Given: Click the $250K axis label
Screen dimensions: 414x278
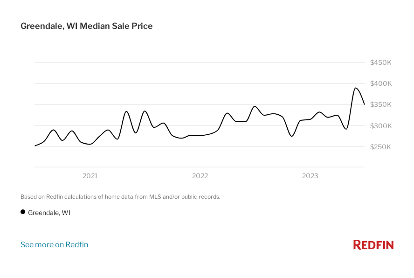Looking at the screenshot, I should click(x=380, y=147).
